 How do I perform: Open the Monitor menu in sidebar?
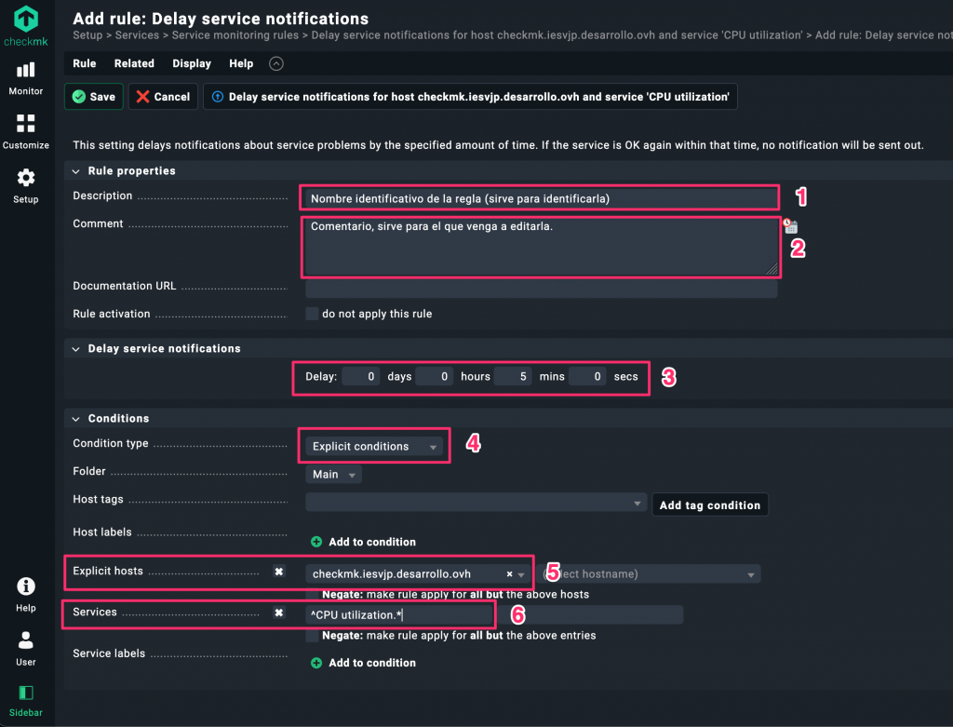coord(26,77)
